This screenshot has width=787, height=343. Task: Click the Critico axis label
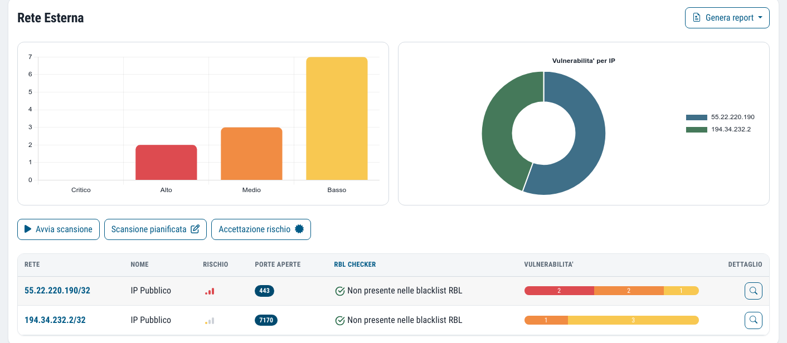(x=81, y=190)
